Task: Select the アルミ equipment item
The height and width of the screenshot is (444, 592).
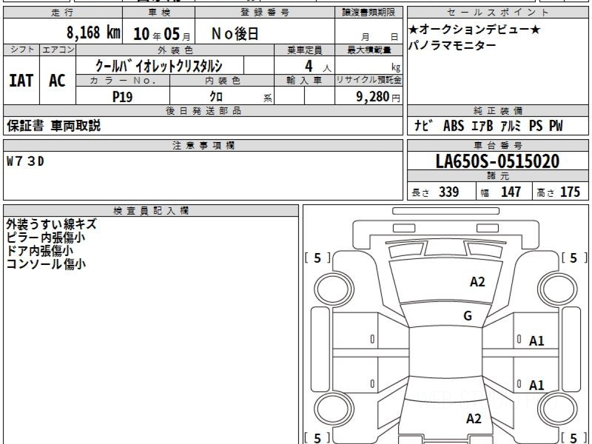Action: click(510, 126)
